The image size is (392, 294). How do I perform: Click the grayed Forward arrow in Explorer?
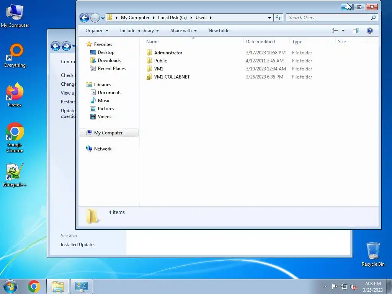[95, 18]
